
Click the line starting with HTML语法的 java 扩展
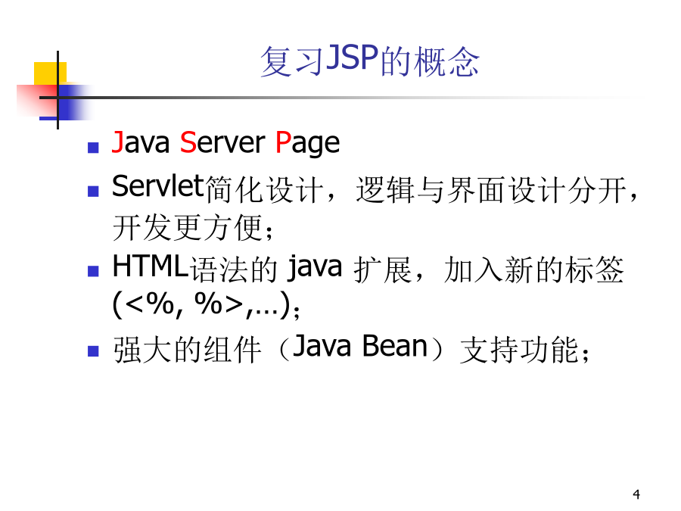(368, 269)
